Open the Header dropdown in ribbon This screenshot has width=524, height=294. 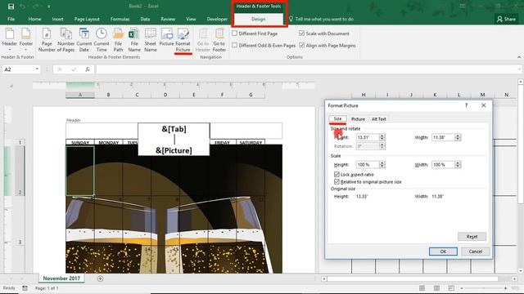(9, 39)
